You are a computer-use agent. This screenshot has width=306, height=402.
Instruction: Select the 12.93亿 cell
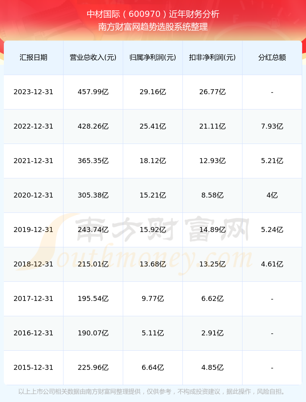pyautogui.click(x=213, y=161)
